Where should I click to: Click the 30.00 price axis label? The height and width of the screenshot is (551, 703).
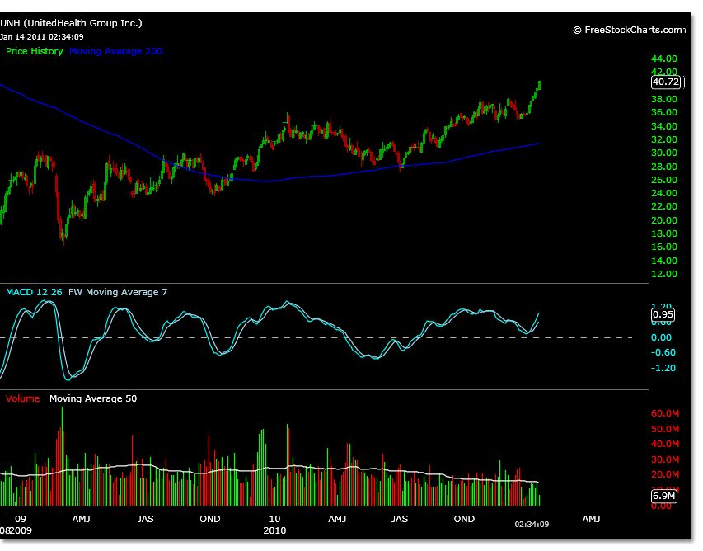coord(664,153)
